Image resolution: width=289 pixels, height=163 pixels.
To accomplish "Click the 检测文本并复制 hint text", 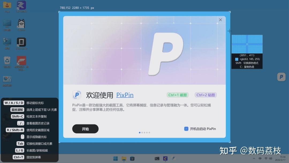I will [36, 116].
